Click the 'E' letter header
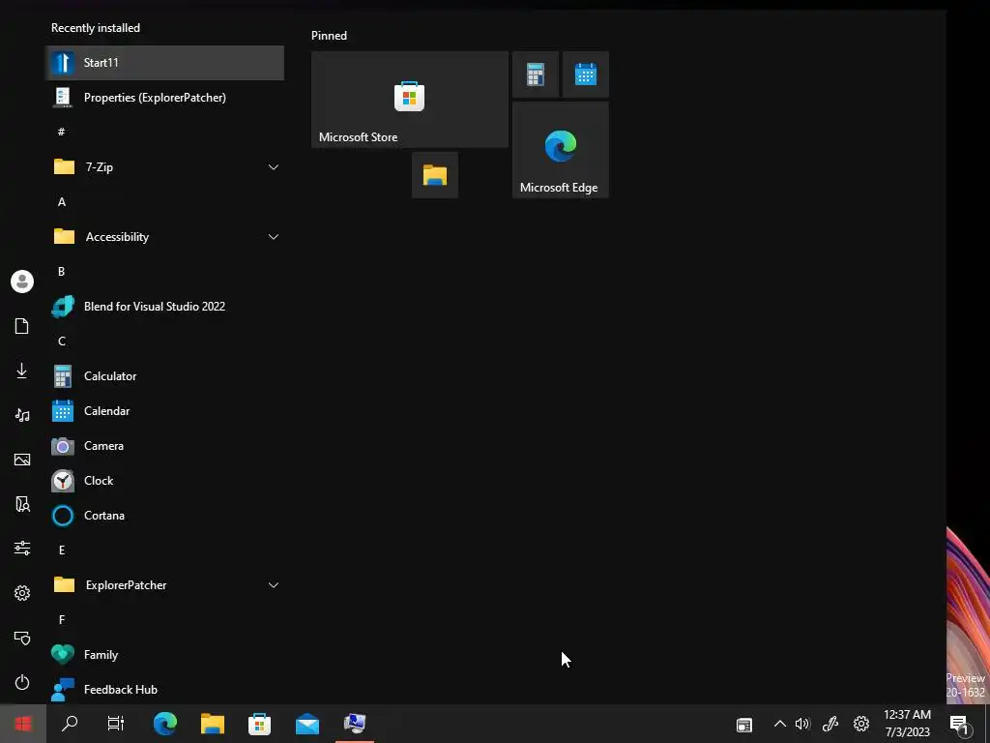The width and height of the screenshot is (990, 743). [61, 550]
